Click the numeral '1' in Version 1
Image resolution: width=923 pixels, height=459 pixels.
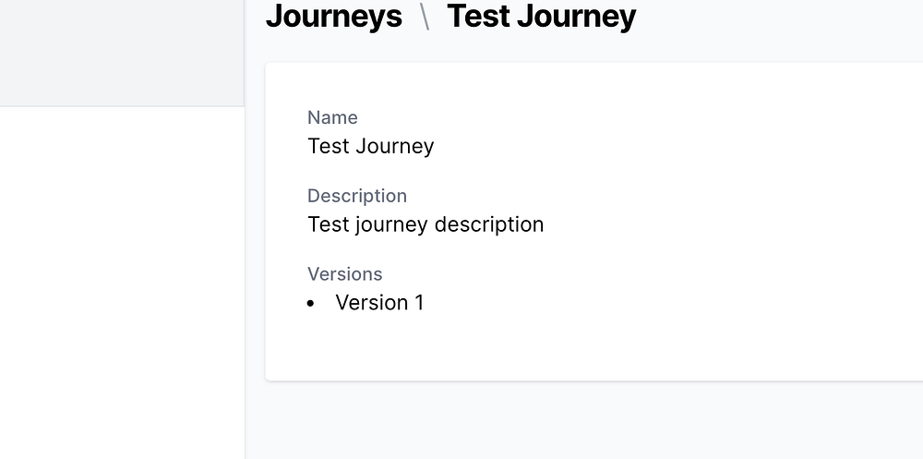tap(419, 303)
